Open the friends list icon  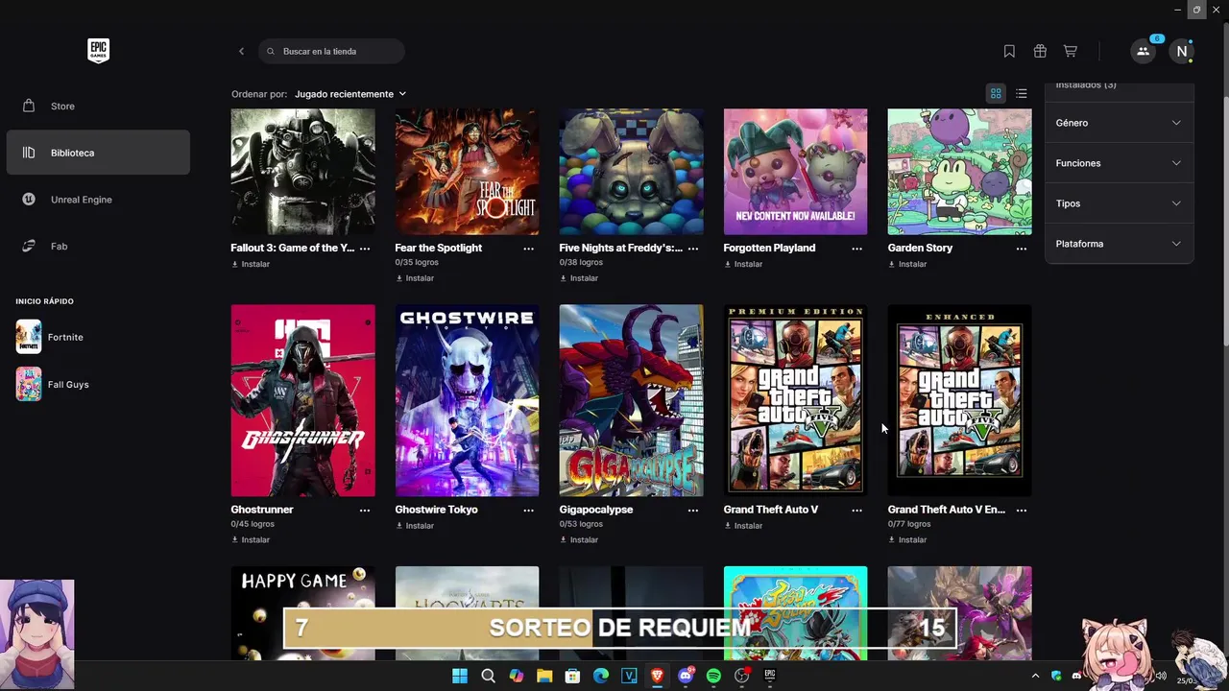click(x=1143, y=51)
